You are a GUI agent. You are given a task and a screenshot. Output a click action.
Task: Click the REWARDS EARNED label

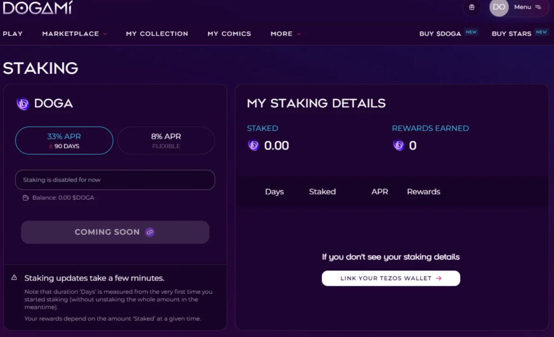tap(430, 128)
